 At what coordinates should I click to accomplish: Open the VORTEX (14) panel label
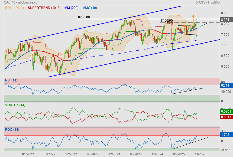pos(15,105)
